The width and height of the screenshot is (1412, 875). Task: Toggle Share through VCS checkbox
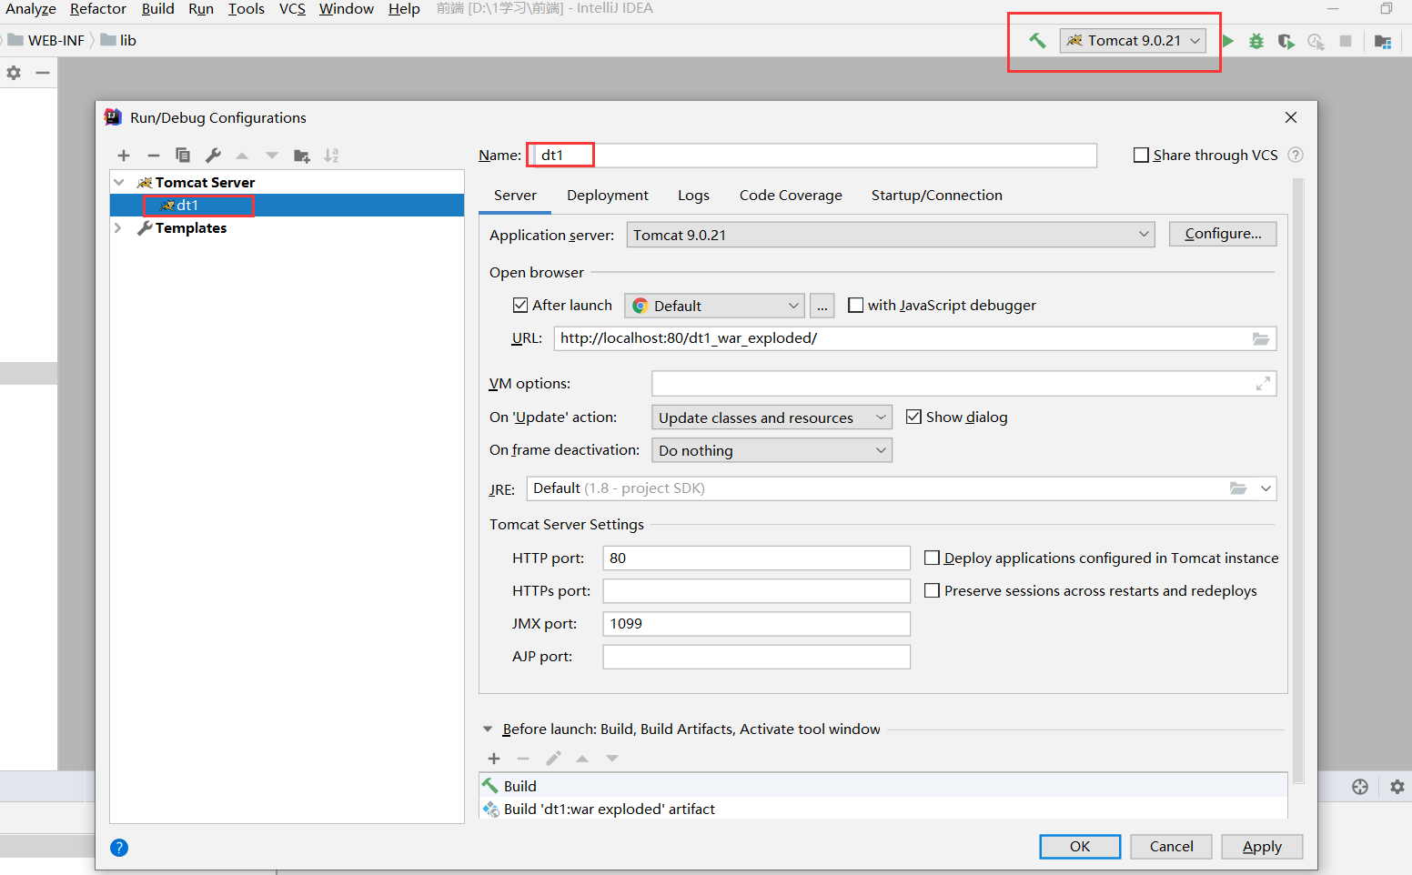1141,155
